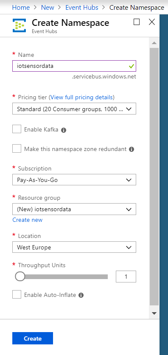Go to Home in the breadcrumb
168x355 pixels.
click(x=21, y=8)
